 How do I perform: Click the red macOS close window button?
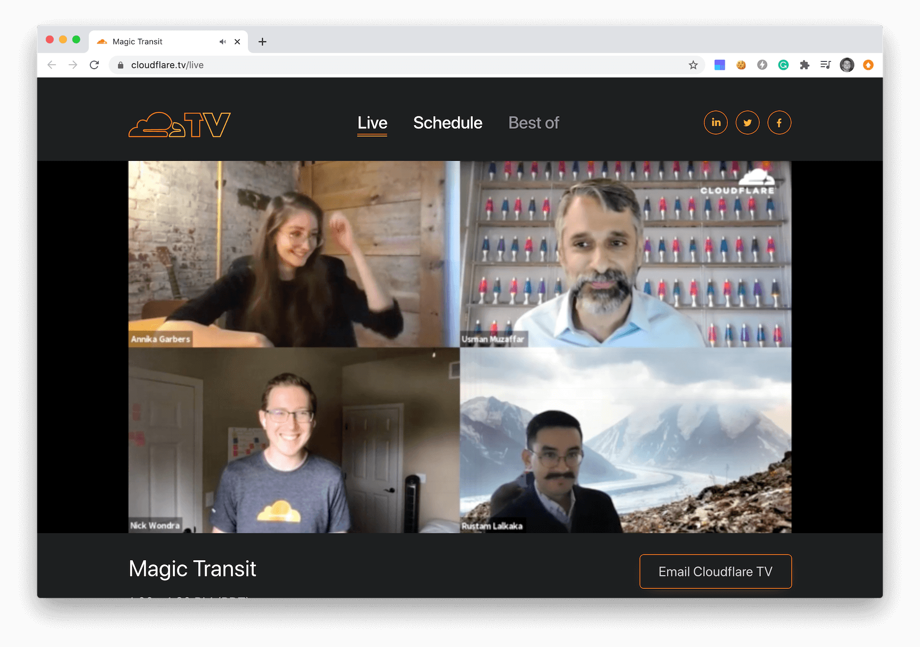click(x=50, y=40)
